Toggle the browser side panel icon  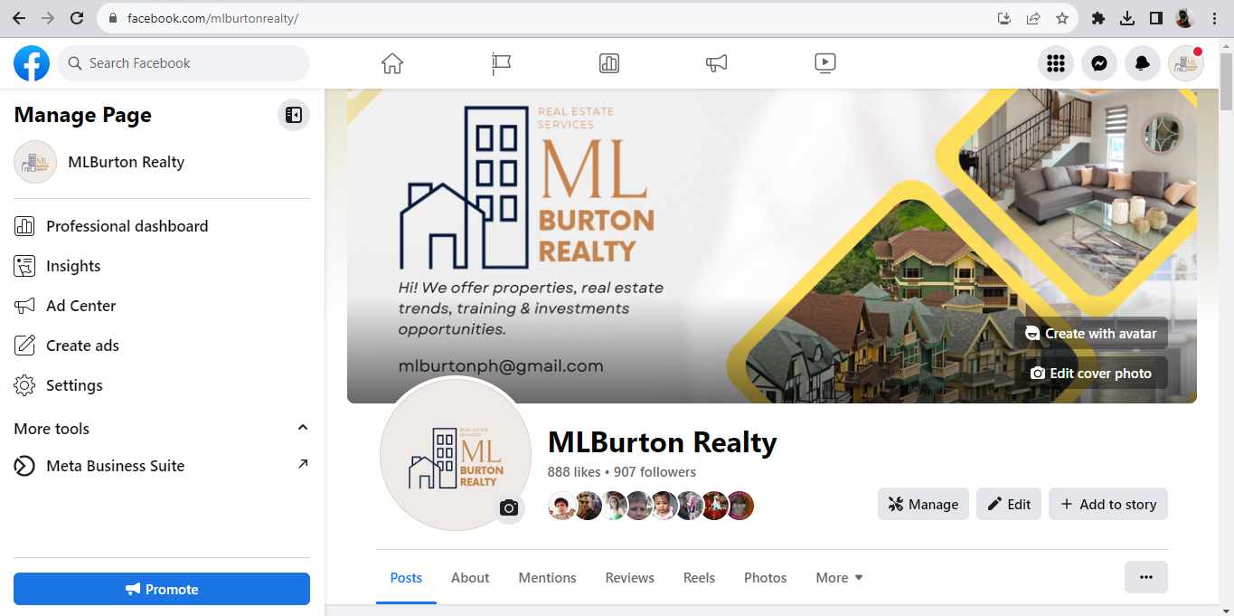pos(1156,18)
